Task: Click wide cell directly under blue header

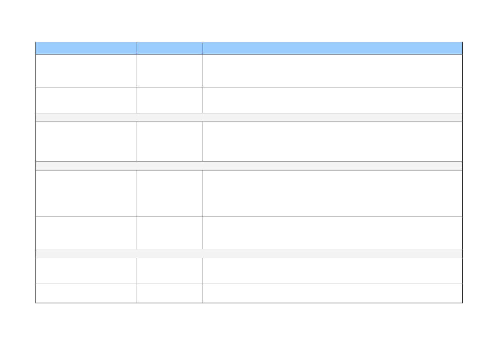Action: pos(332,70)
